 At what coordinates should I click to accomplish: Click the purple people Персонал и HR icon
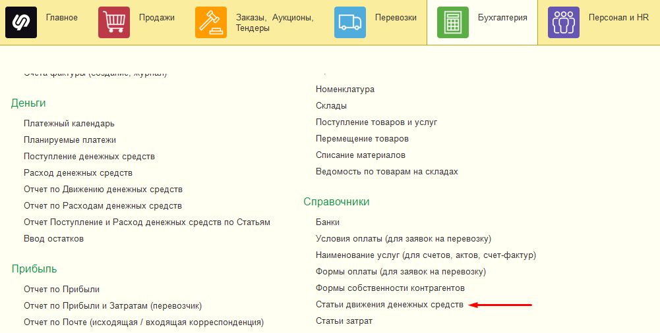564,22
